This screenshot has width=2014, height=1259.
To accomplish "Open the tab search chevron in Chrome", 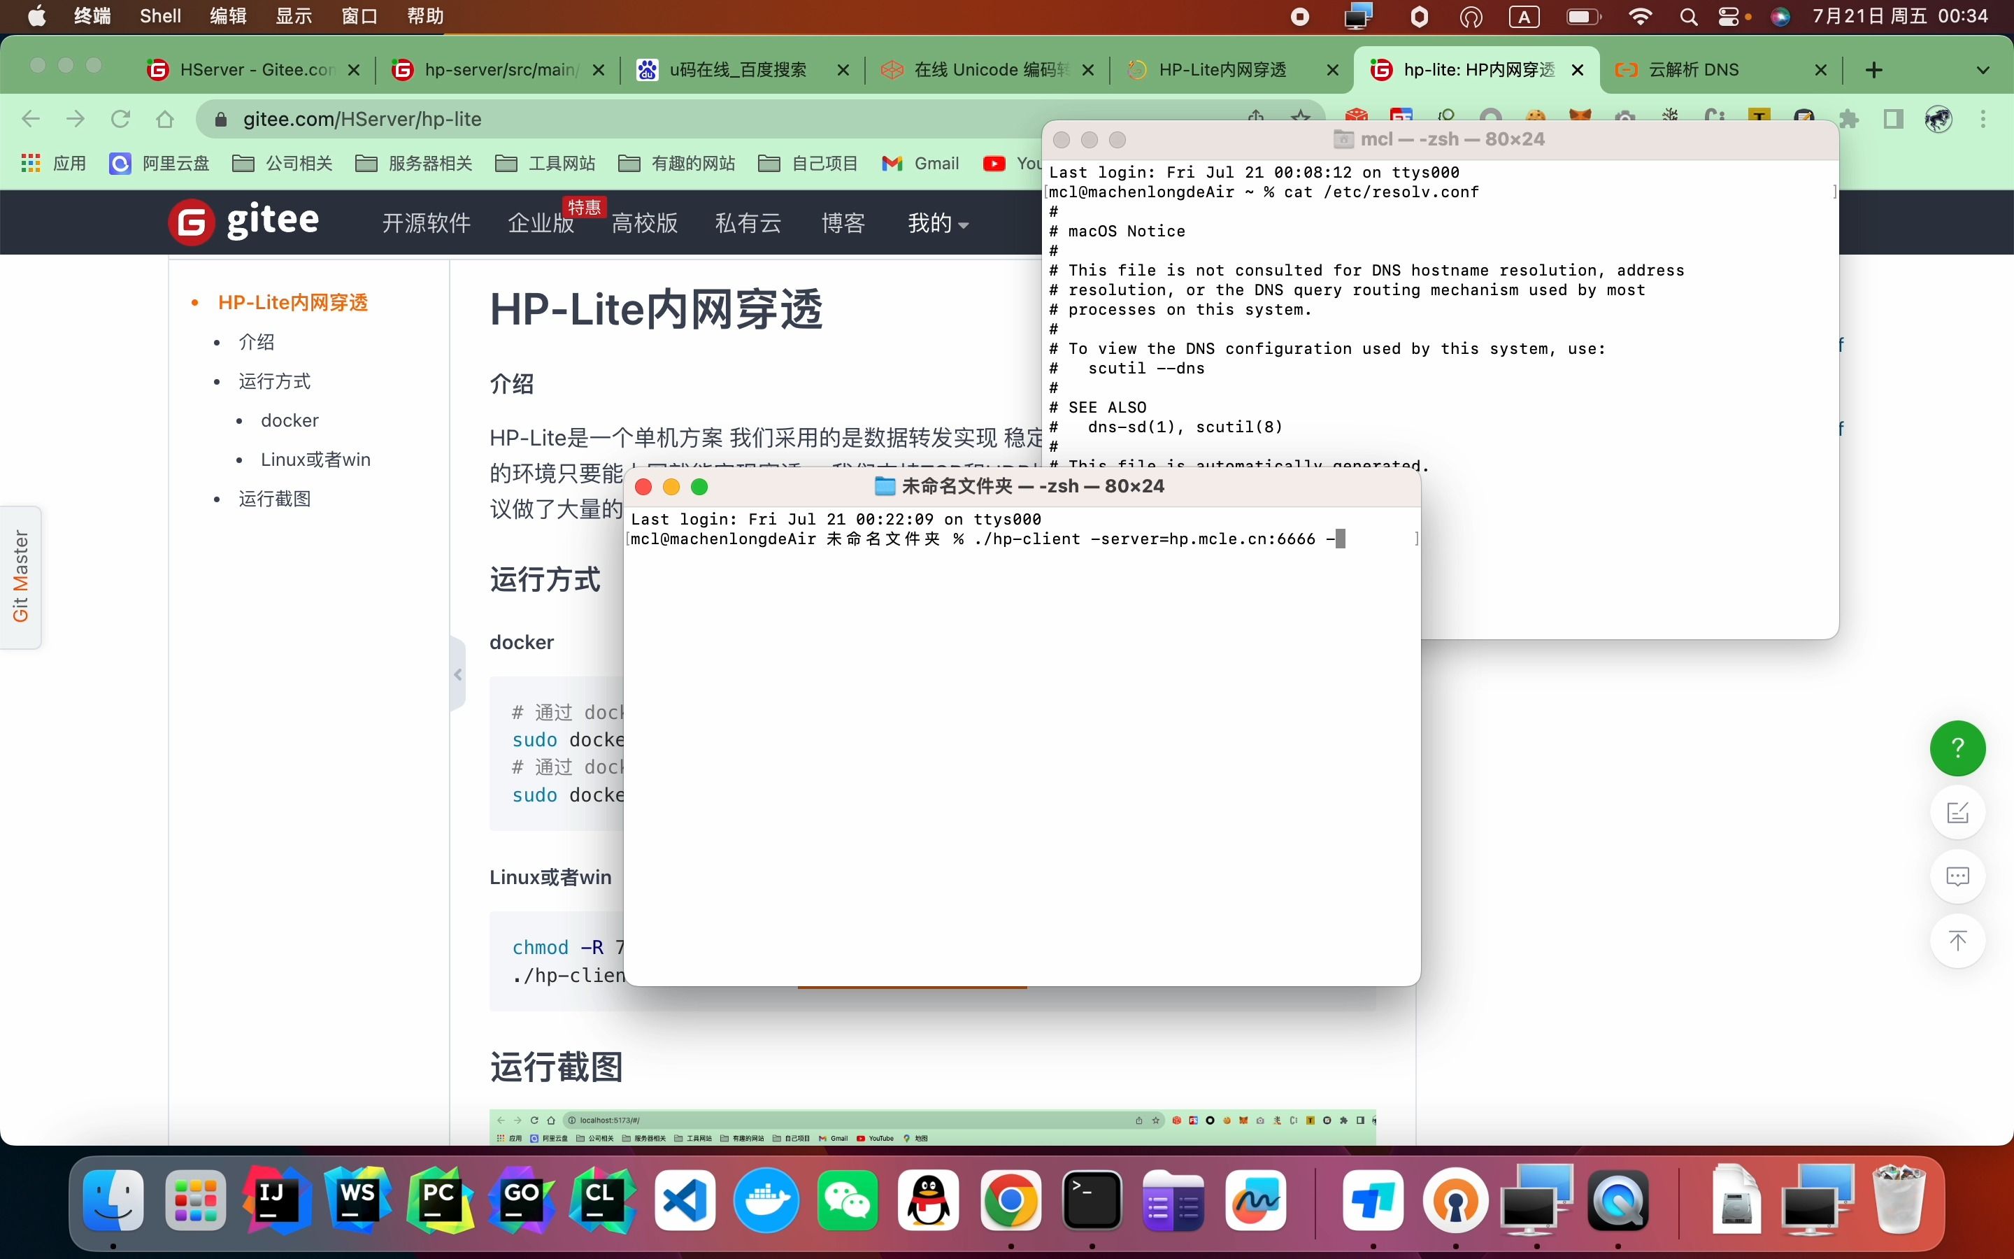I will click(1983, 70).
